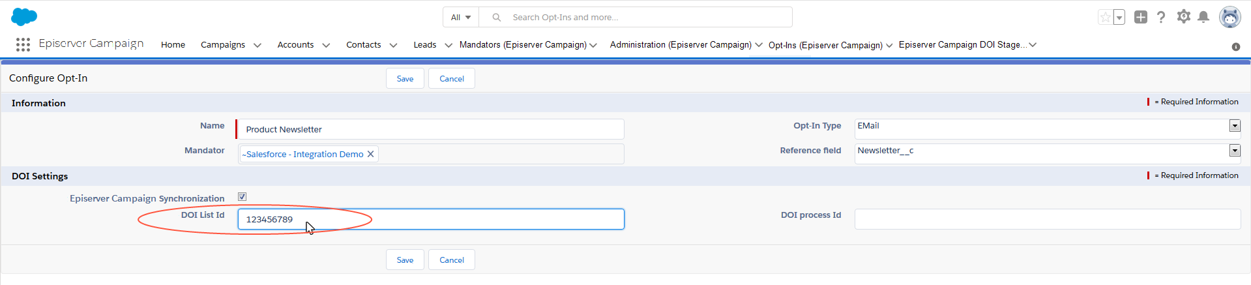Click the DOI process Id field
Image resolution: width=1251 pixels, height=285 pixels.
coord(1047,219)
